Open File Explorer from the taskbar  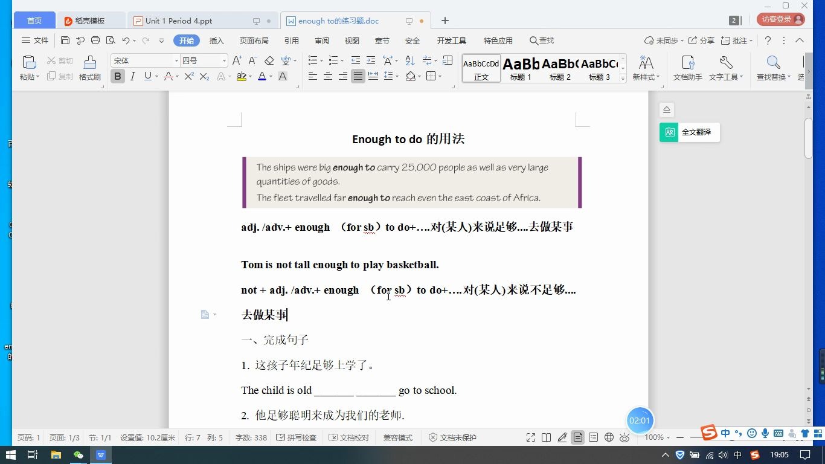[x=56, y=455]
